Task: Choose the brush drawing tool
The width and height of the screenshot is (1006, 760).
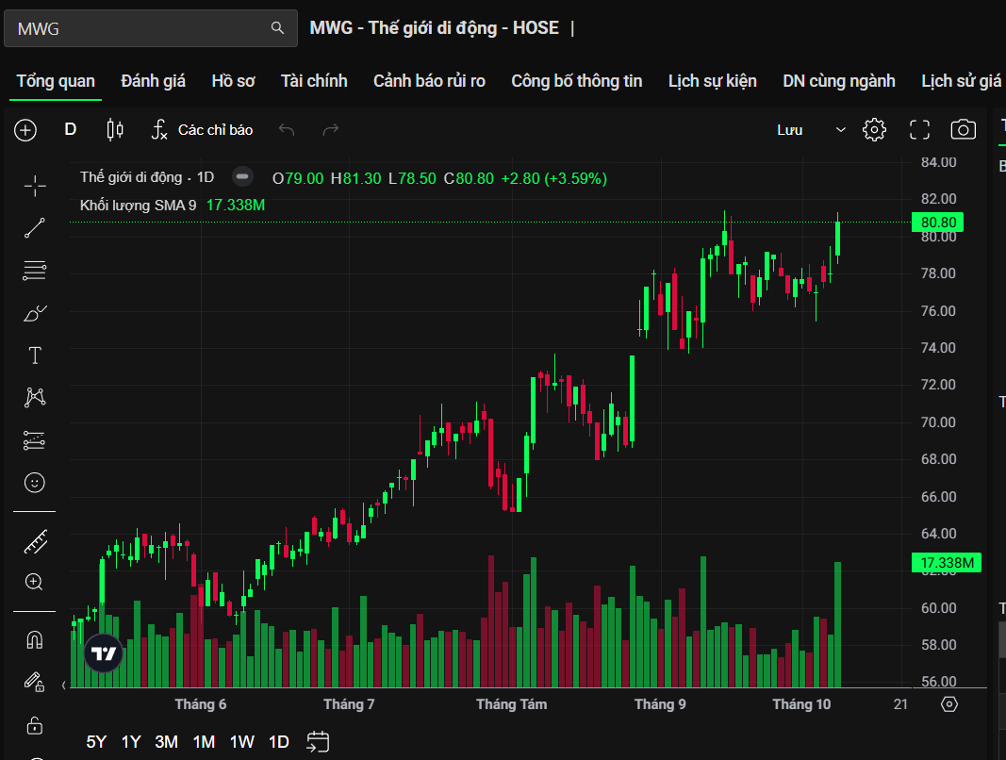Action: click(x=35, y=313)
